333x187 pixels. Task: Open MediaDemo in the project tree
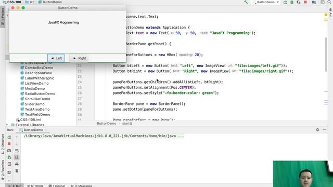[35, 89]
